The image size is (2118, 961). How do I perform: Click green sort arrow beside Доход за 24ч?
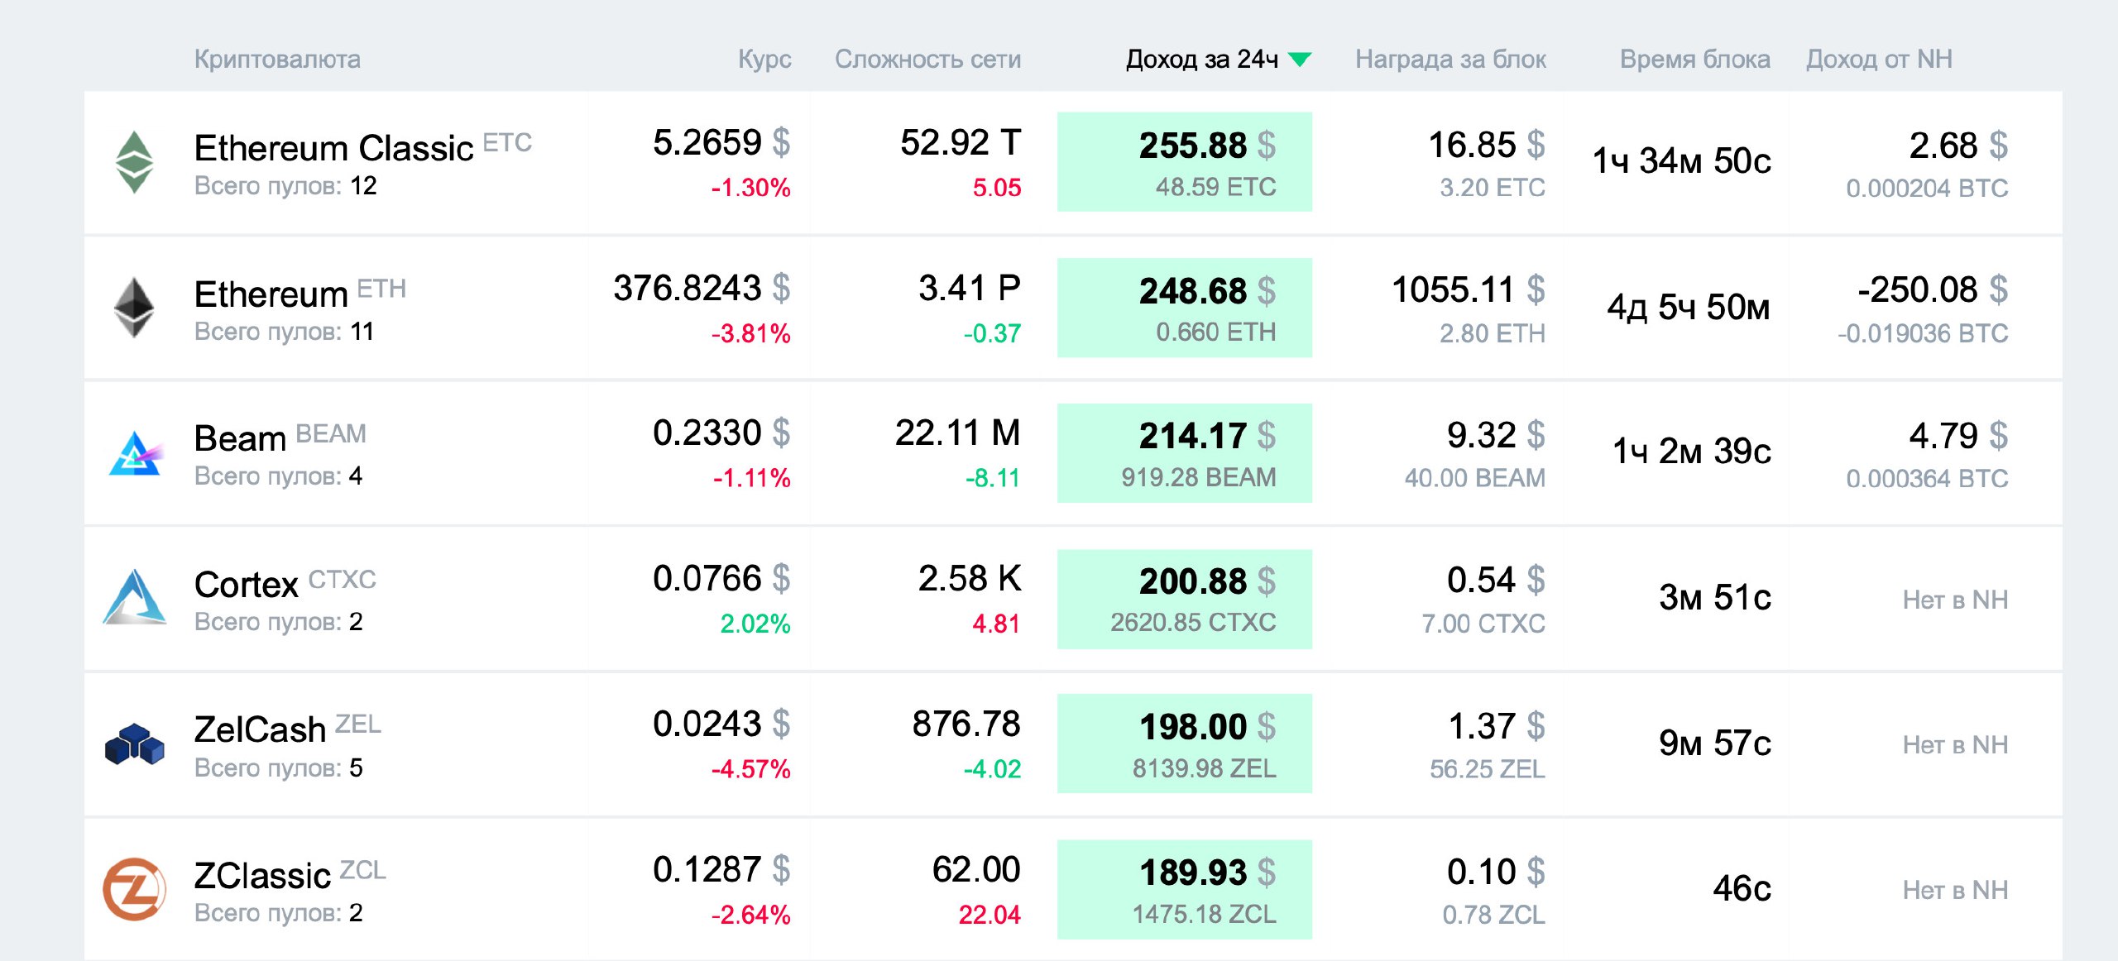click(1300, 60)
